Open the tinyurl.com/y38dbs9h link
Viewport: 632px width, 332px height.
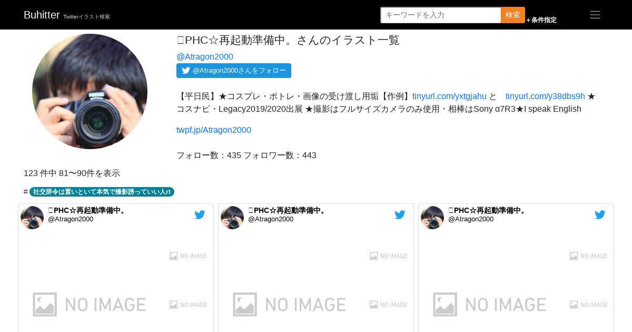coord(545,96)
